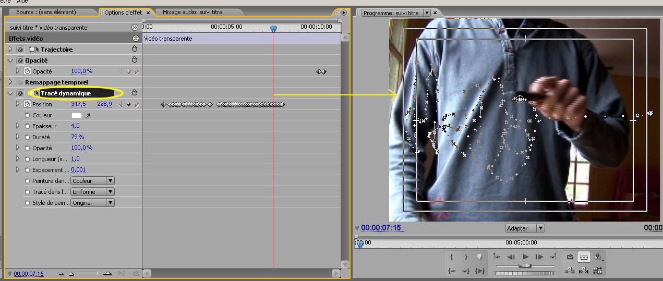Click the Trim monitor icon
The image size is (663, 281).
[598, 270]
